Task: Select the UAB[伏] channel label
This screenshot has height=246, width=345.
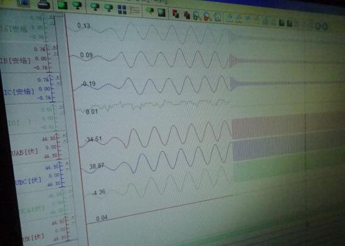Action: [x=24, y=152]
